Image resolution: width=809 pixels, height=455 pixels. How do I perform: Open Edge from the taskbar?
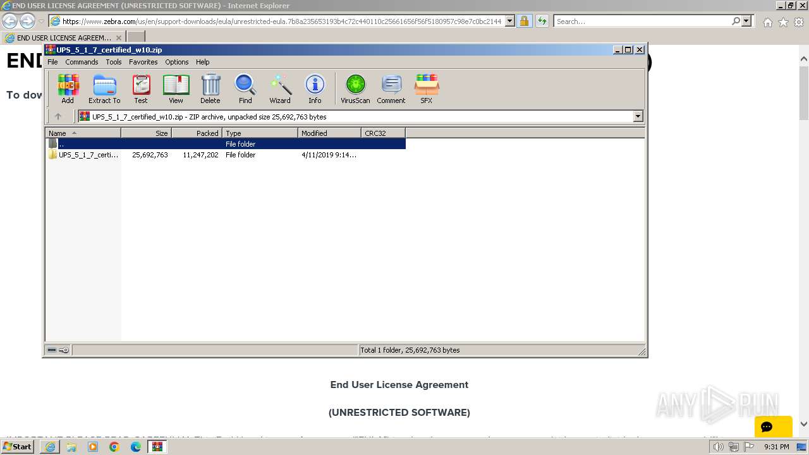point(136,447)
